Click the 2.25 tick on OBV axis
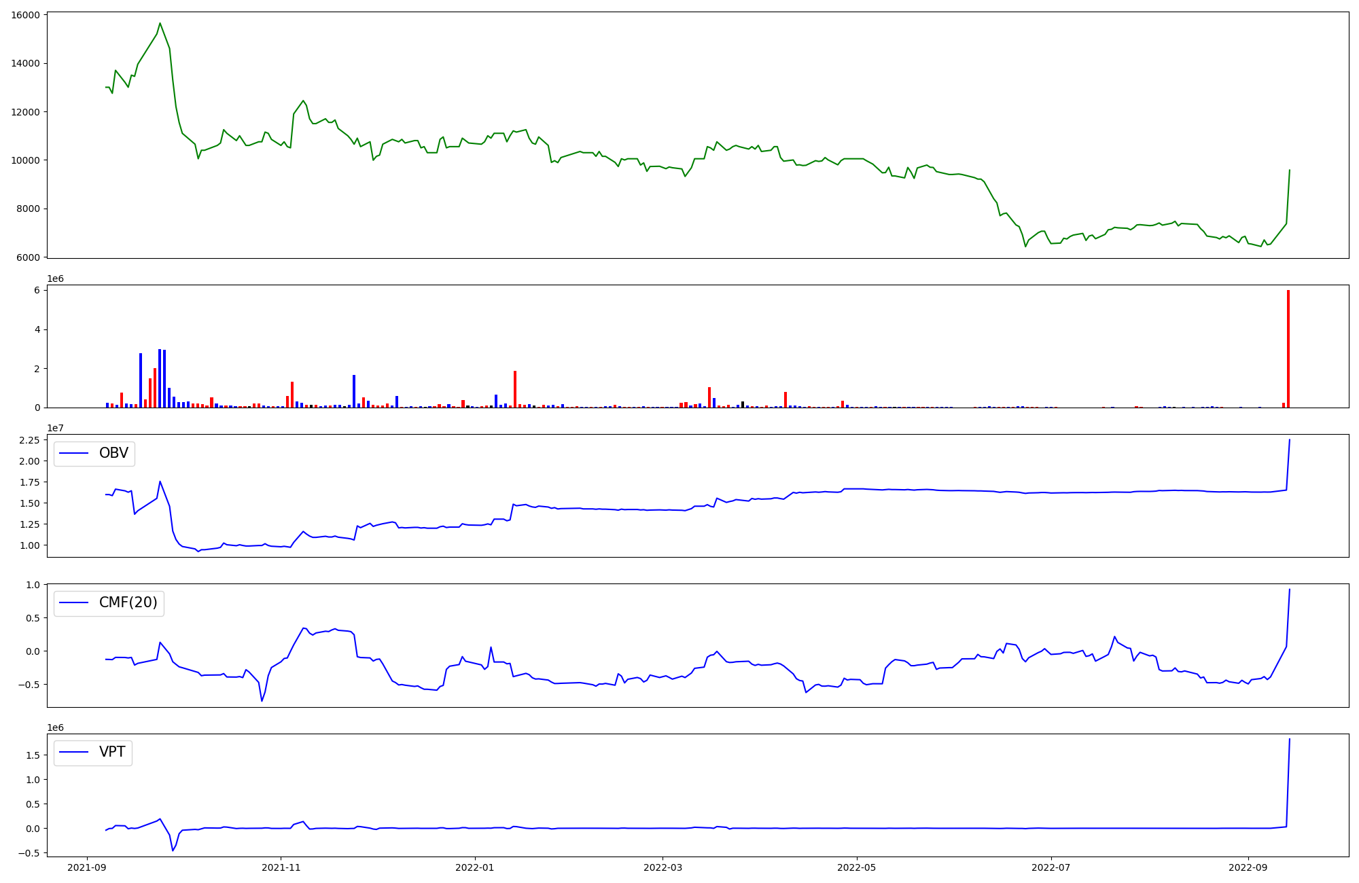Image resolution: width=1359 pixels, height=883 pixels. point(29,440)
